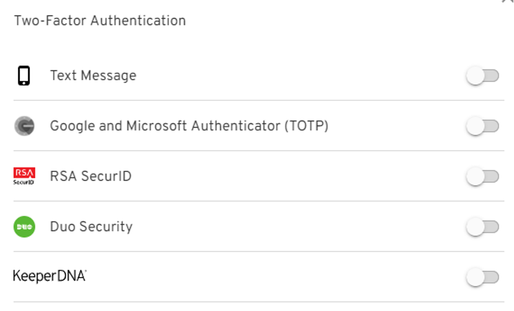This screenshot has width=514, height=311.
Task: Click the Two-Factor Authentication heading
Action: pyautogui.click(x=100, y=21)
